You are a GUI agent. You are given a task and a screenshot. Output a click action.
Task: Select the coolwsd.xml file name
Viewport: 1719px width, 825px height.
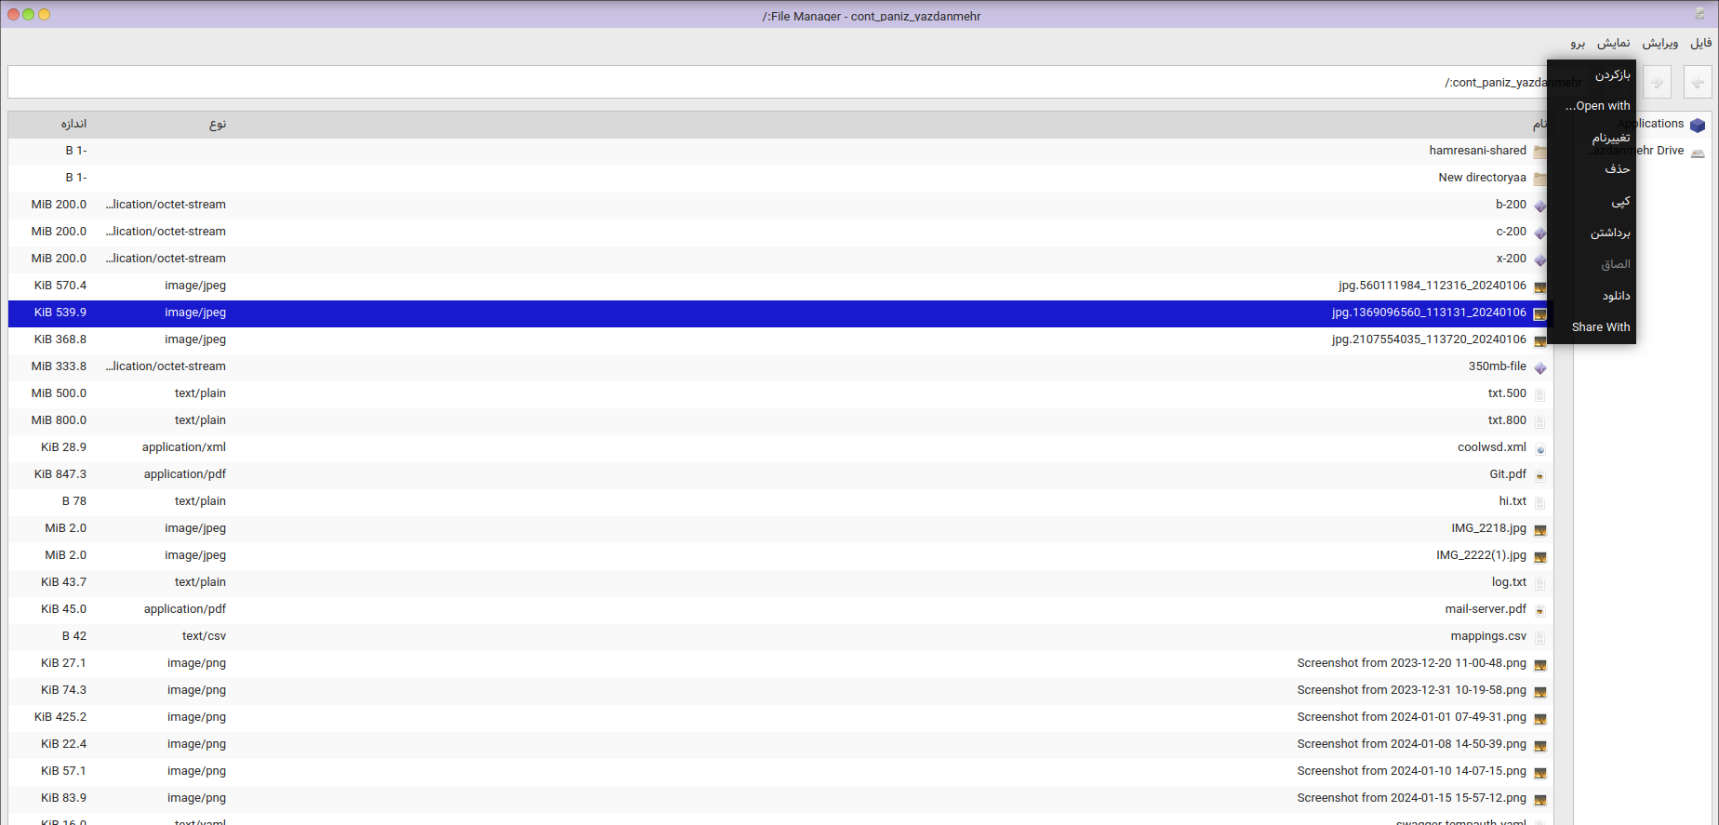point(1492,447)
